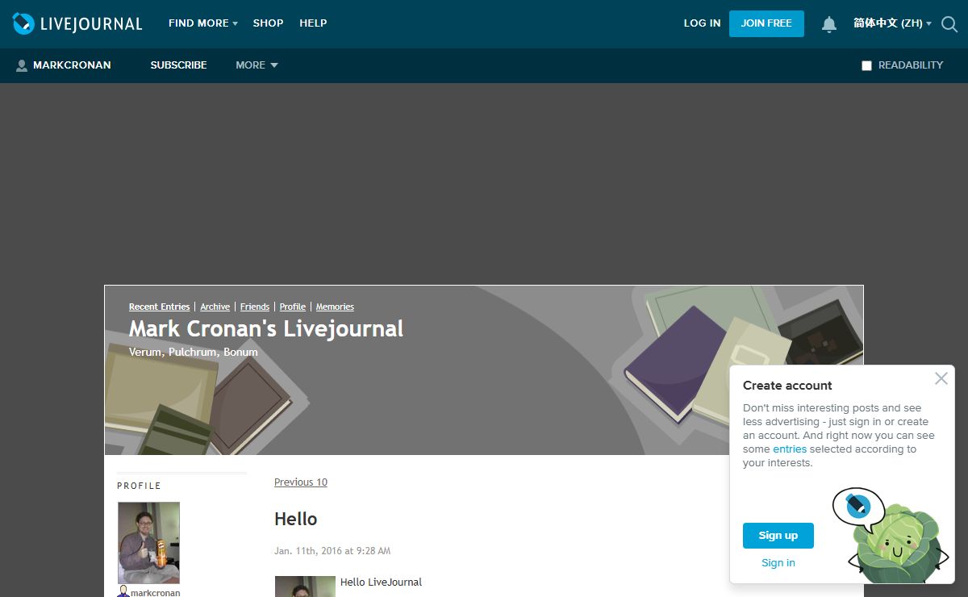The image size is (968, 597).
Task: Click the profile photo thumbnail
Action: pyautogui.click(x=148, y=543)
